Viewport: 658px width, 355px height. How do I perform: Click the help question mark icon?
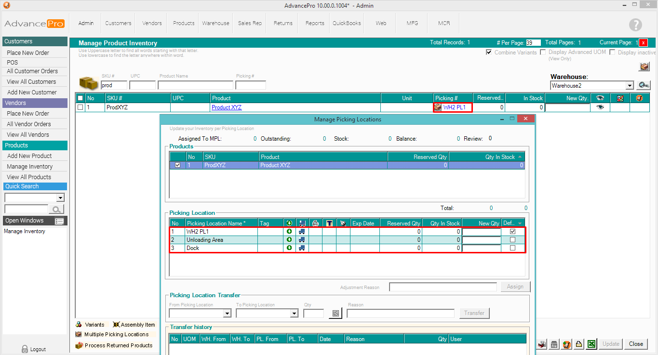(x=635, y=25)
